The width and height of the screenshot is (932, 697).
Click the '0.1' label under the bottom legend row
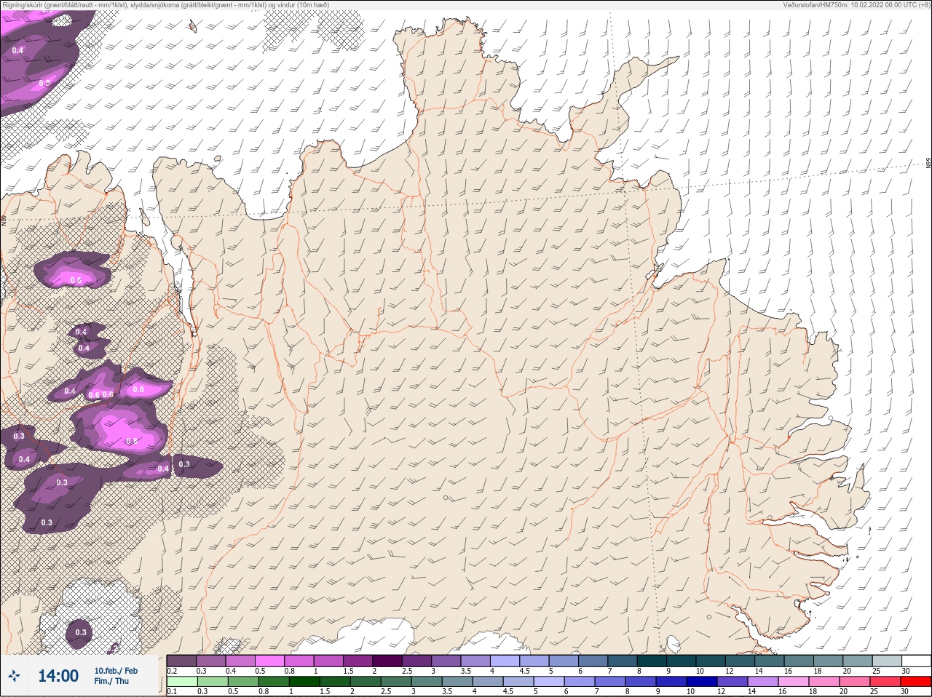point(172,692)
